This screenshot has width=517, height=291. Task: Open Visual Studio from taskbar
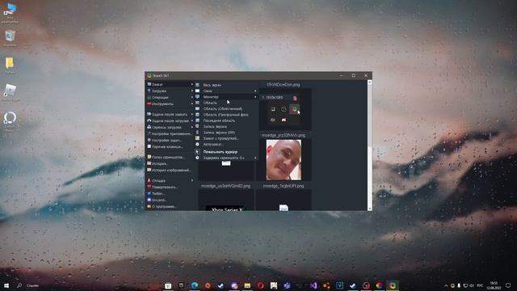pos(313,285)
